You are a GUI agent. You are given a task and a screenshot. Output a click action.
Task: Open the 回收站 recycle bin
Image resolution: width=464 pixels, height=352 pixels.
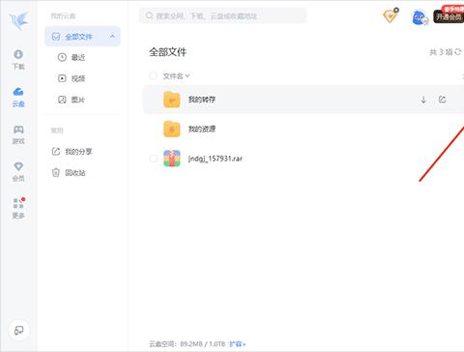click(69, 173)
